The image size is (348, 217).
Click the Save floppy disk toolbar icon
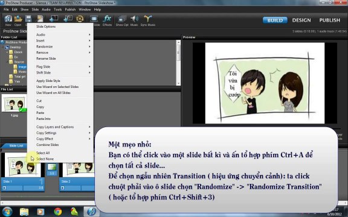[28, 19]
